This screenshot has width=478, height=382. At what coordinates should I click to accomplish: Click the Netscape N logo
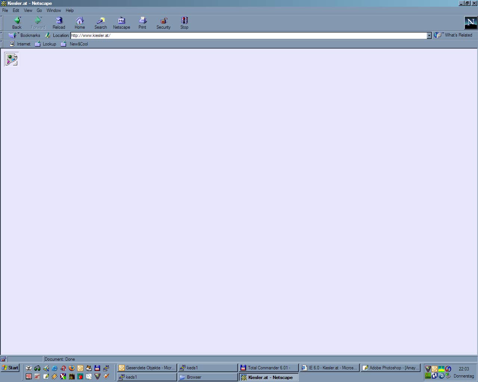pos(470,23)
